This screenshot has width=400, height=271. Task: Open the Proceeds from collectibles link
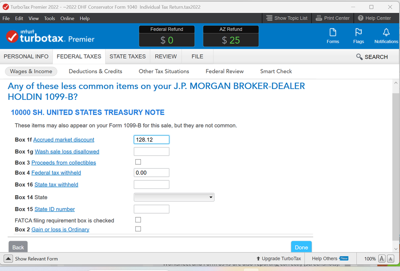(64, 163)
